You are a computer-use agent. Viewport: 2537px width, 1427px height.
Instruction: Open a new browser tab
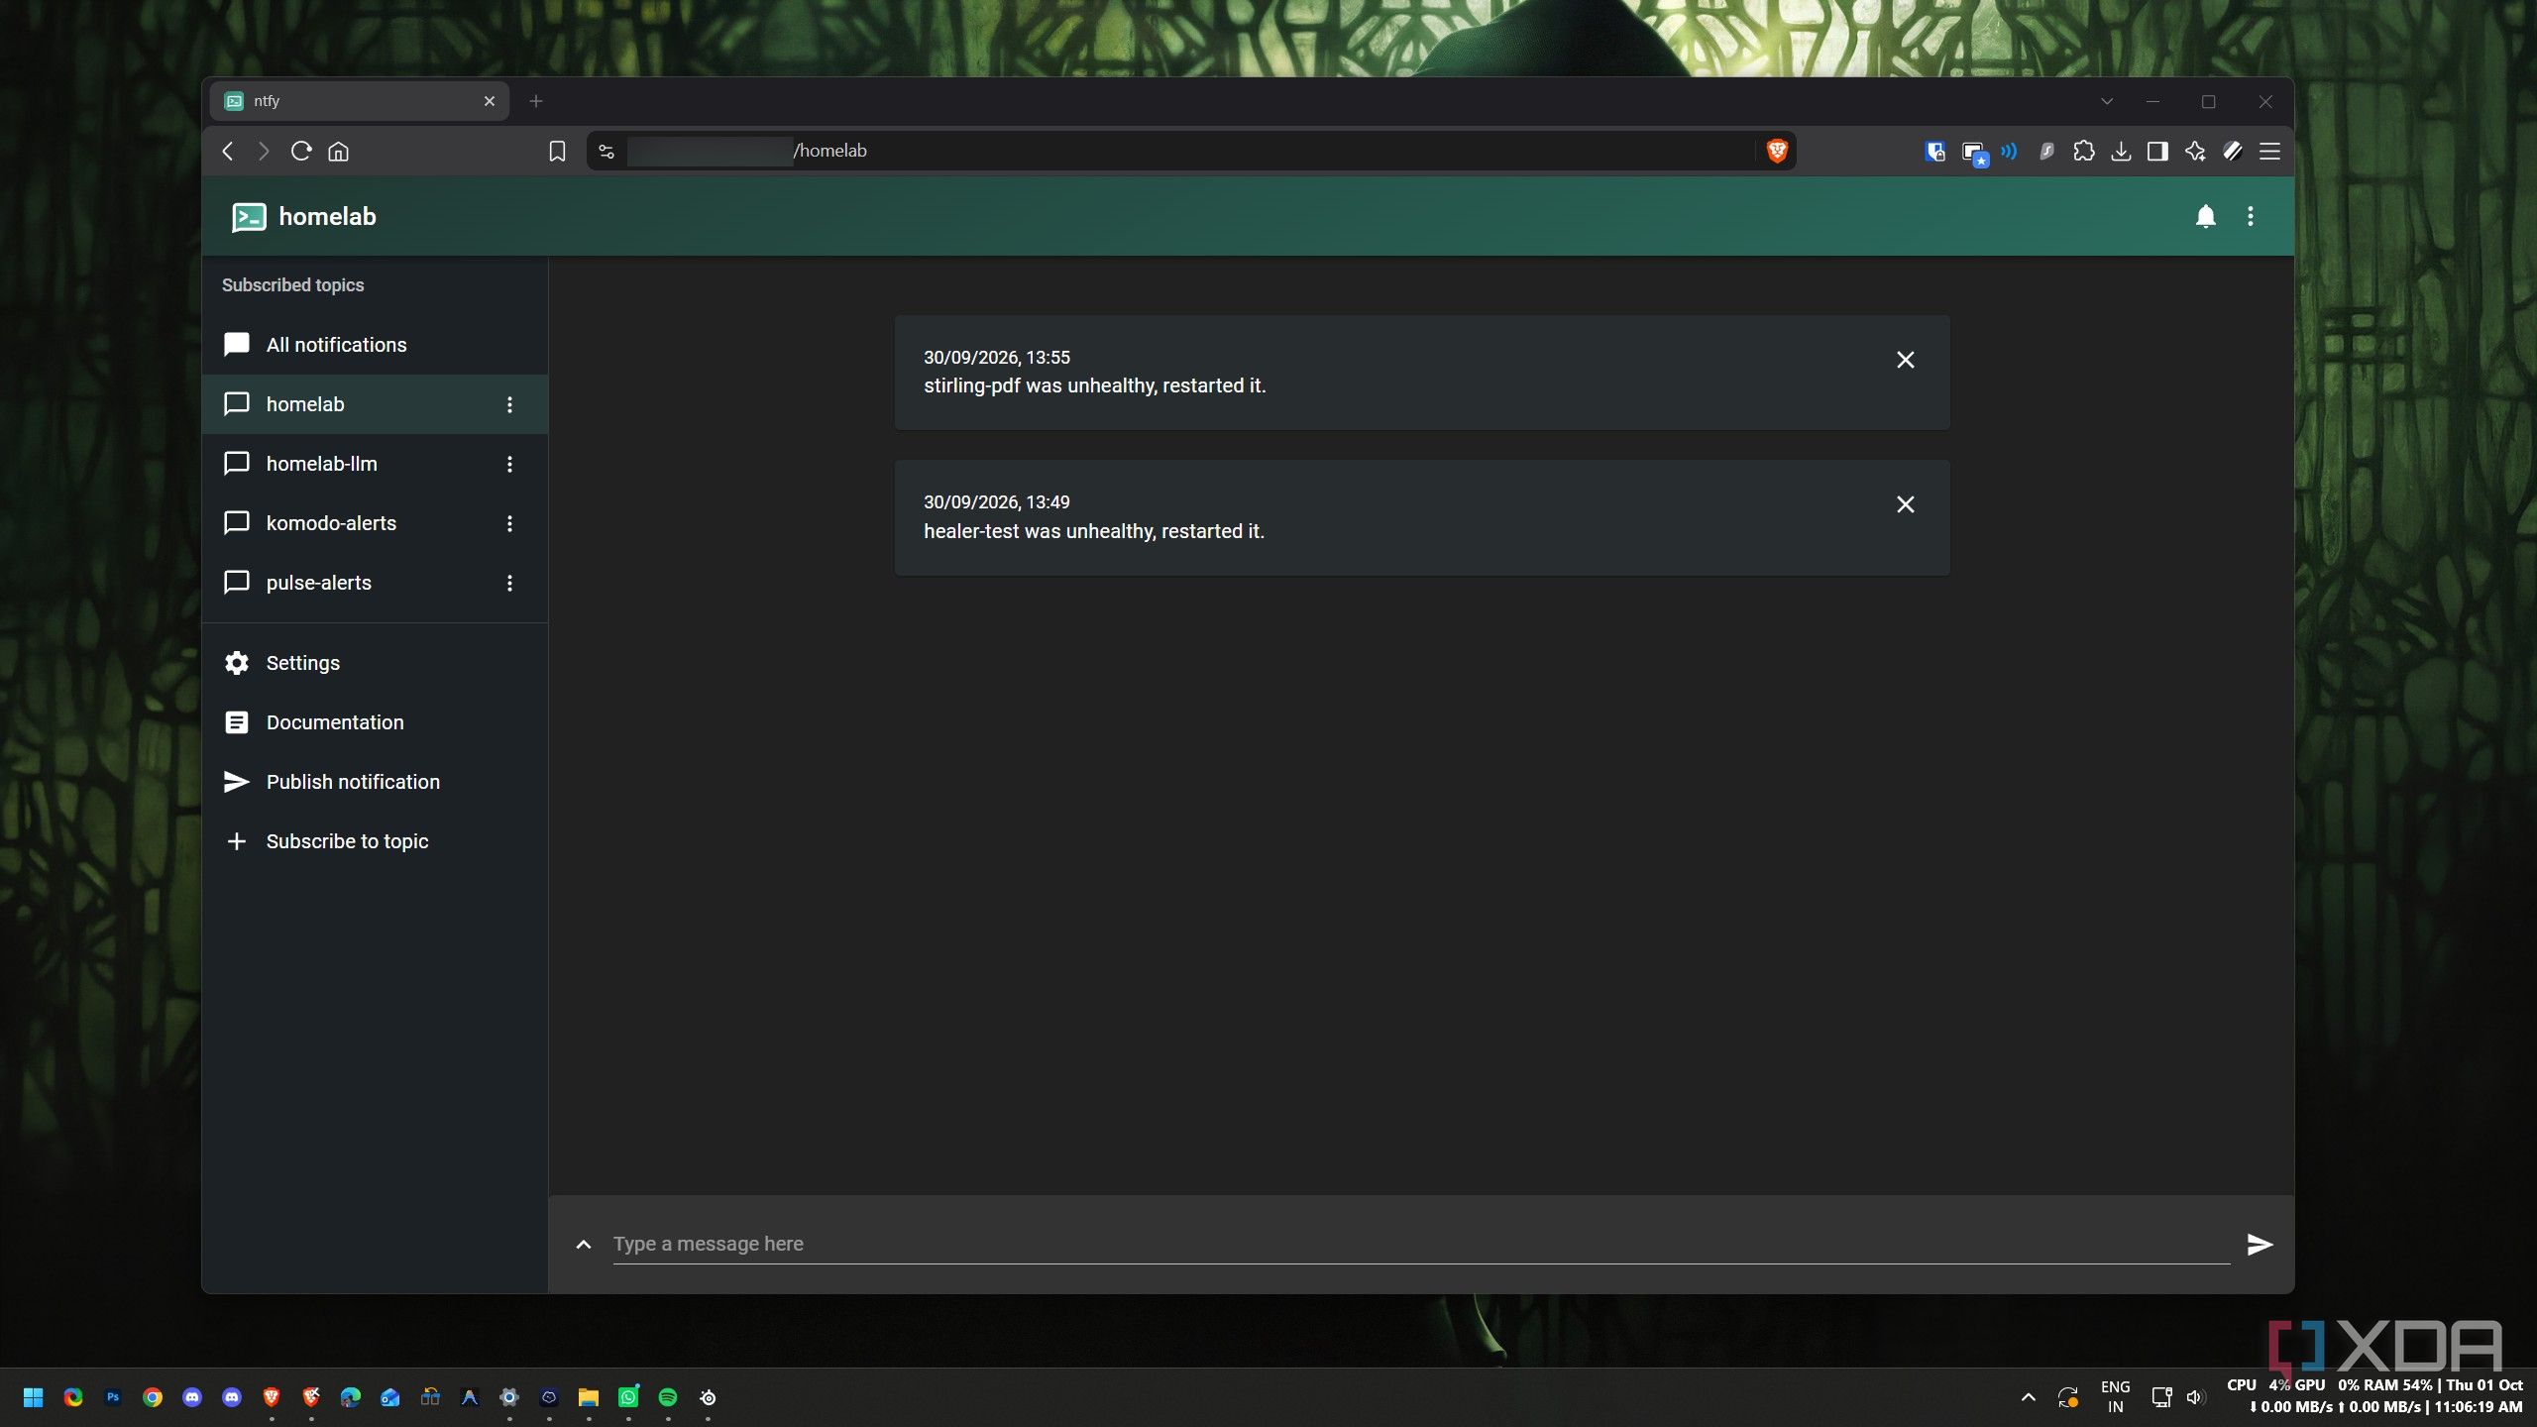[x=536, y=101]
